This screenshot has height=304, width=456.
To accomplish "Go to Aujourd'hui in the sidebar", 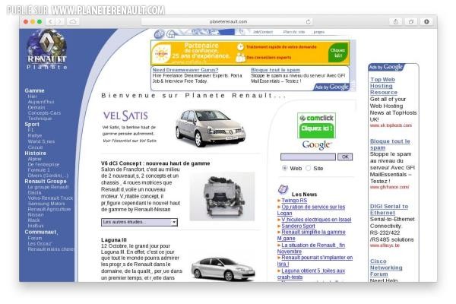I will (x=41, y=102).
